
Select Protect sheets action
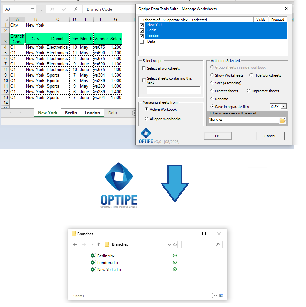click(212, 91)
